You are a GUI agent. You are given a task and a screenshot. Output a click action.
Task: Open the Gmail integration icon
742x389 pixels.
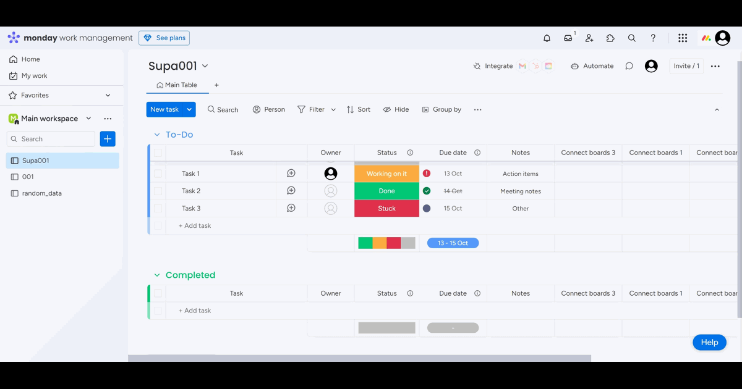[522, 66]
